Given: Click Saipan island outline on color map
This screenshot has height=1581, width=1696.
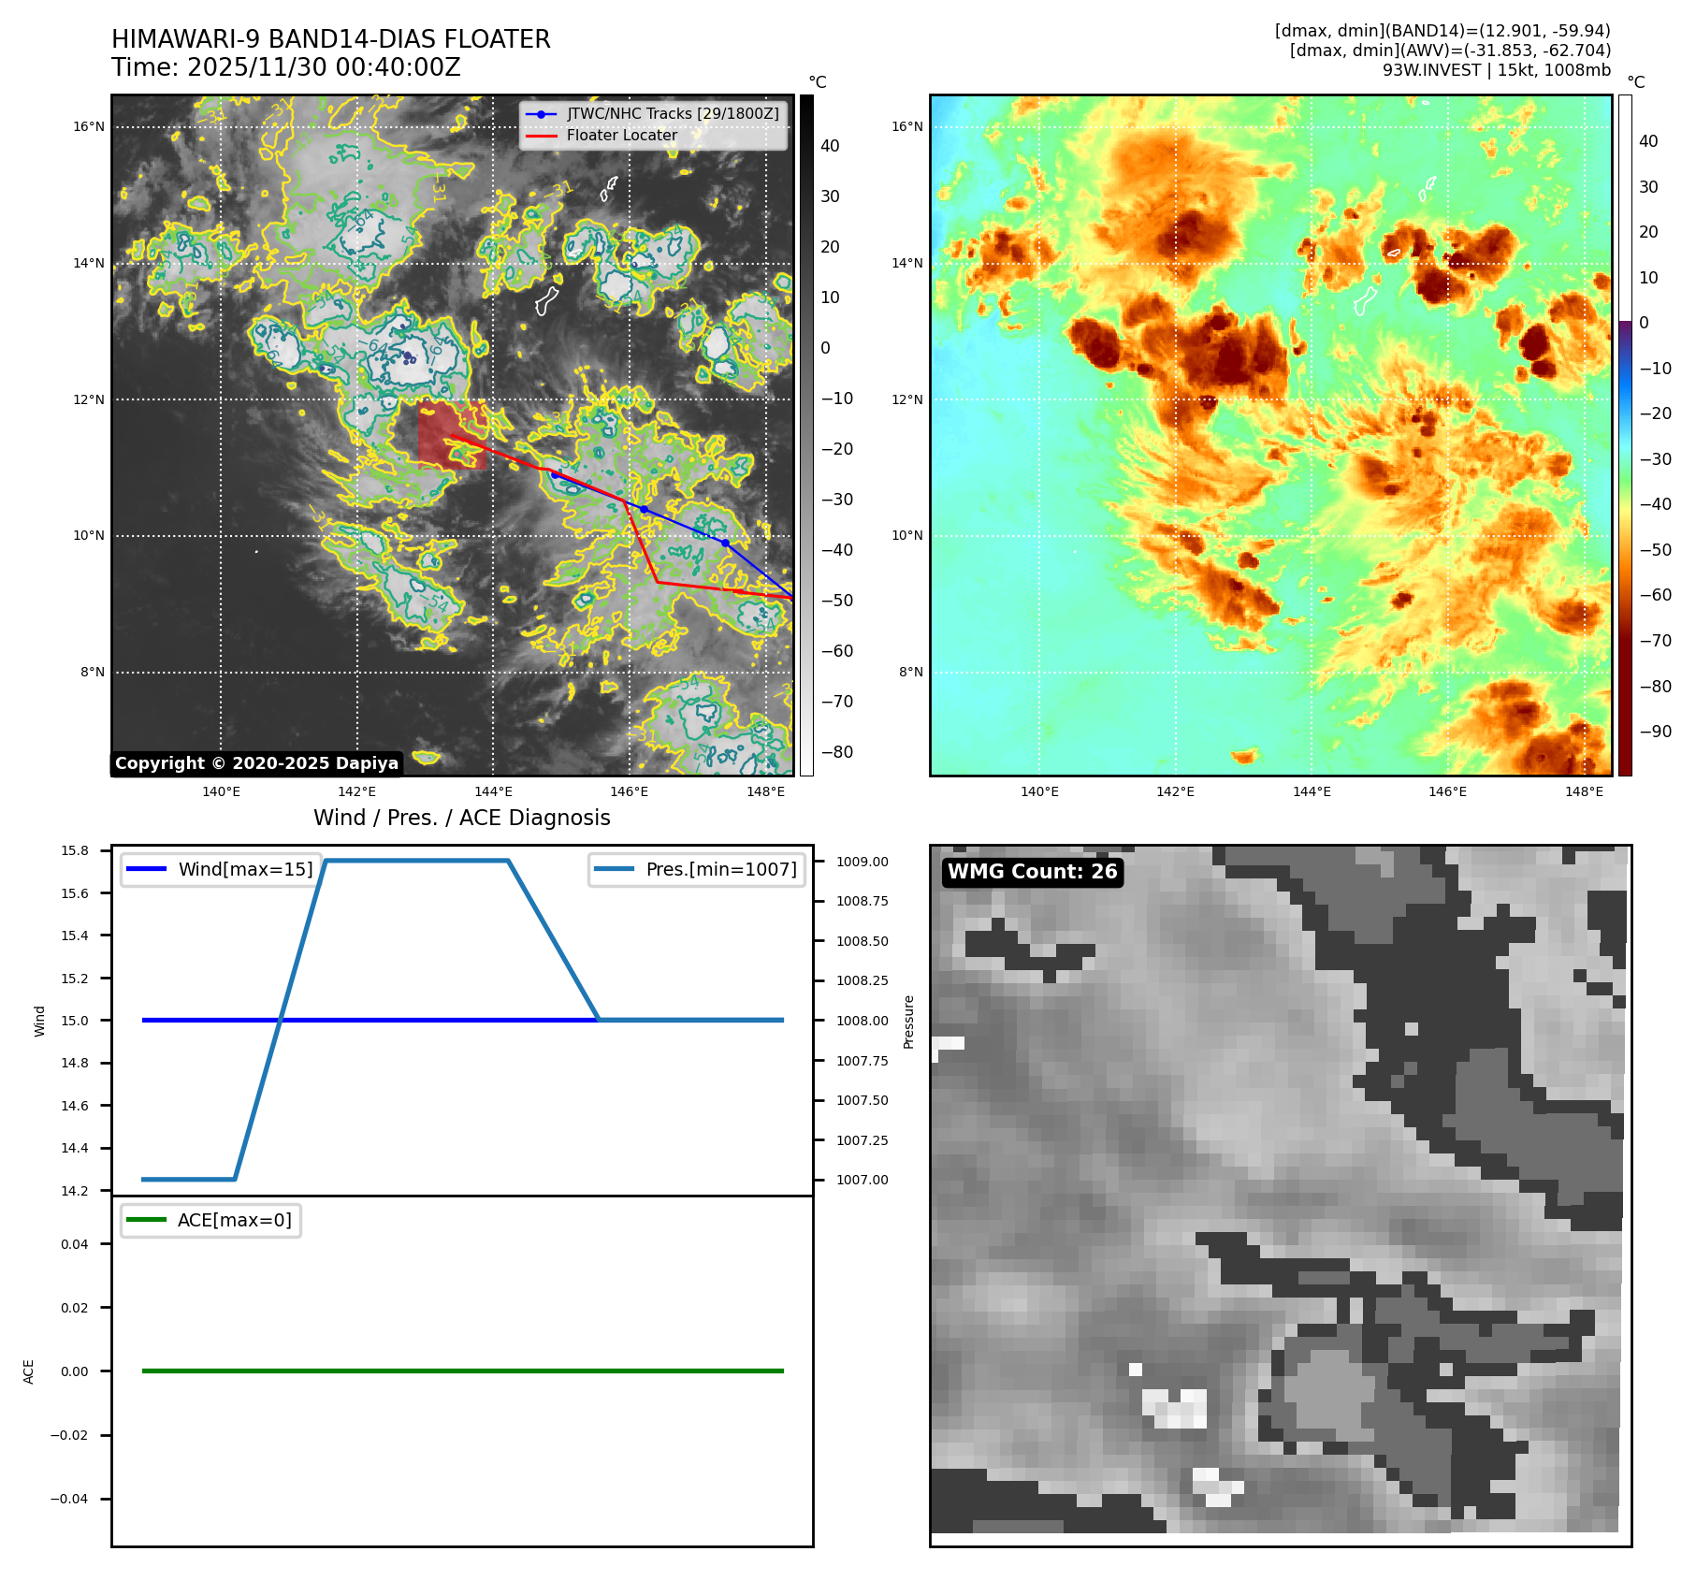Looking at the screenshot, I should point(1427,190).
